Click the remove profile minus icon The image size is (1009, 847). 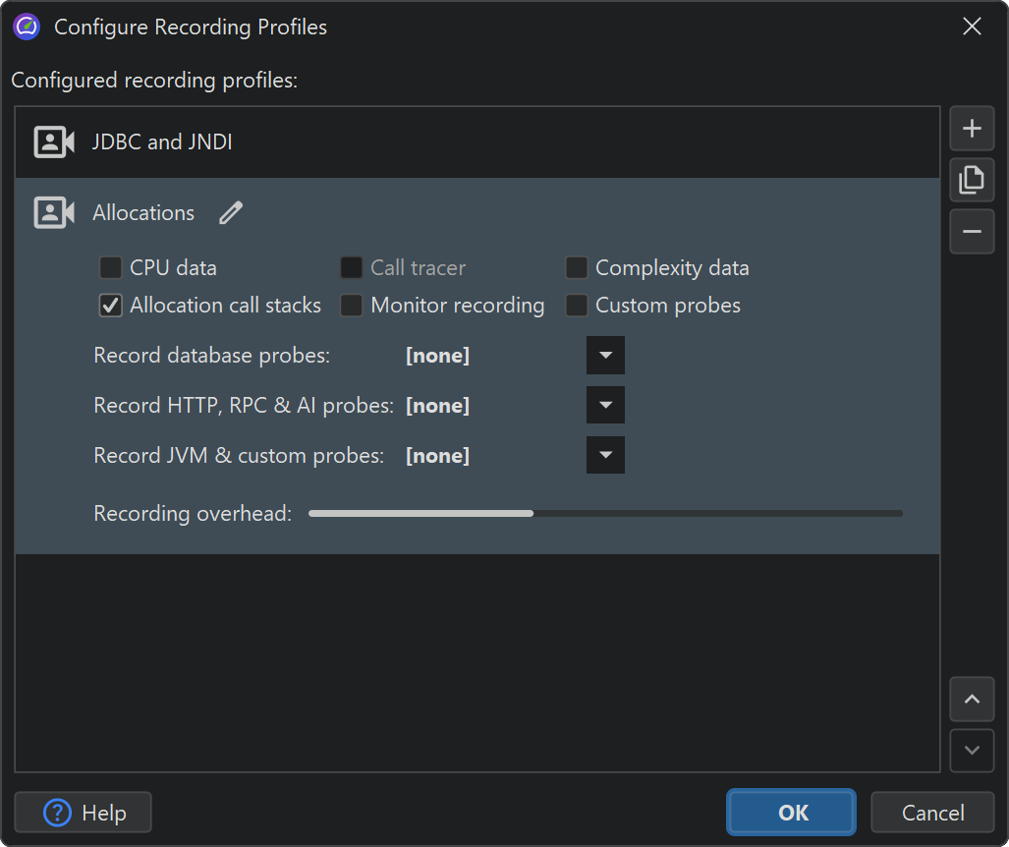[x=972, y=231]
